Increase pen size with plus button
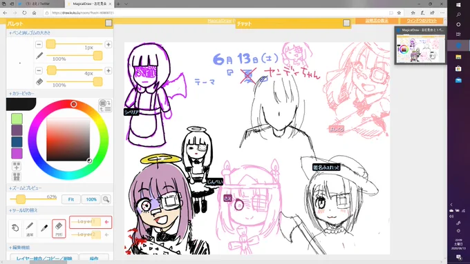The width and height of the screenshot is (470, 264). pos(109,44)
